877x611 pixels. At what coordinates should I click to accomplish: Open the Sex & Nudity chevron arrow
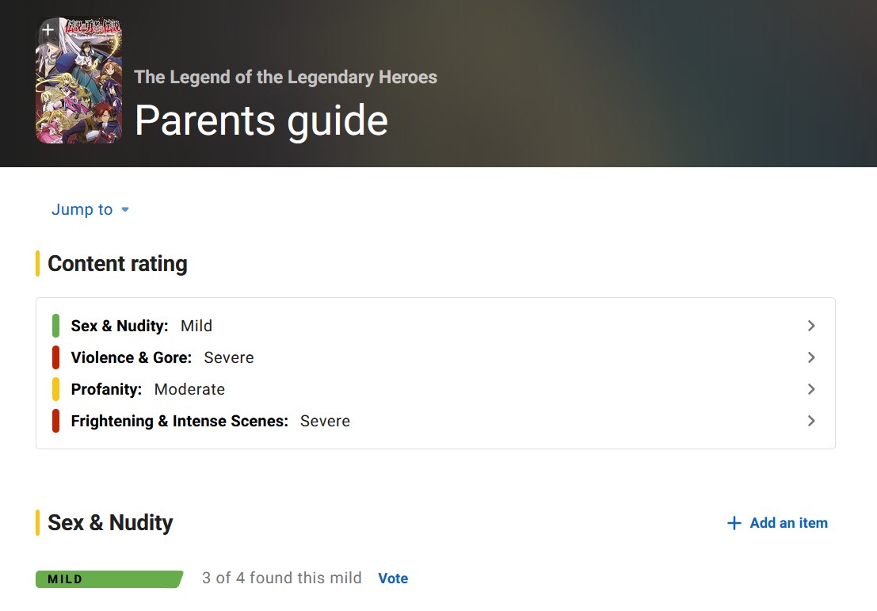pyautogui.click(x=811, y=326)
